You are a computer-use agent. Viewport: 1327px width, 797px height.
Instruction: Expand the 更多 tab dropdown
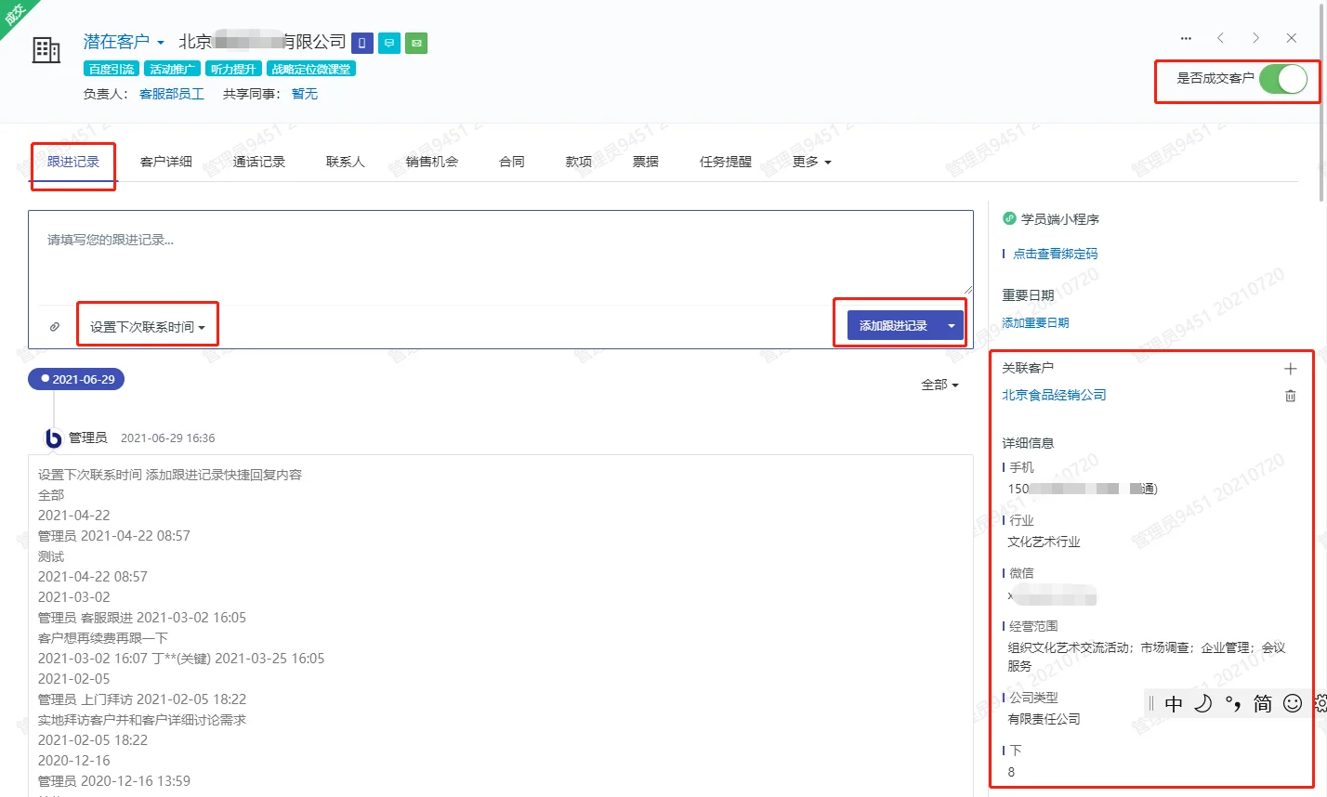[x=811, y=162]
